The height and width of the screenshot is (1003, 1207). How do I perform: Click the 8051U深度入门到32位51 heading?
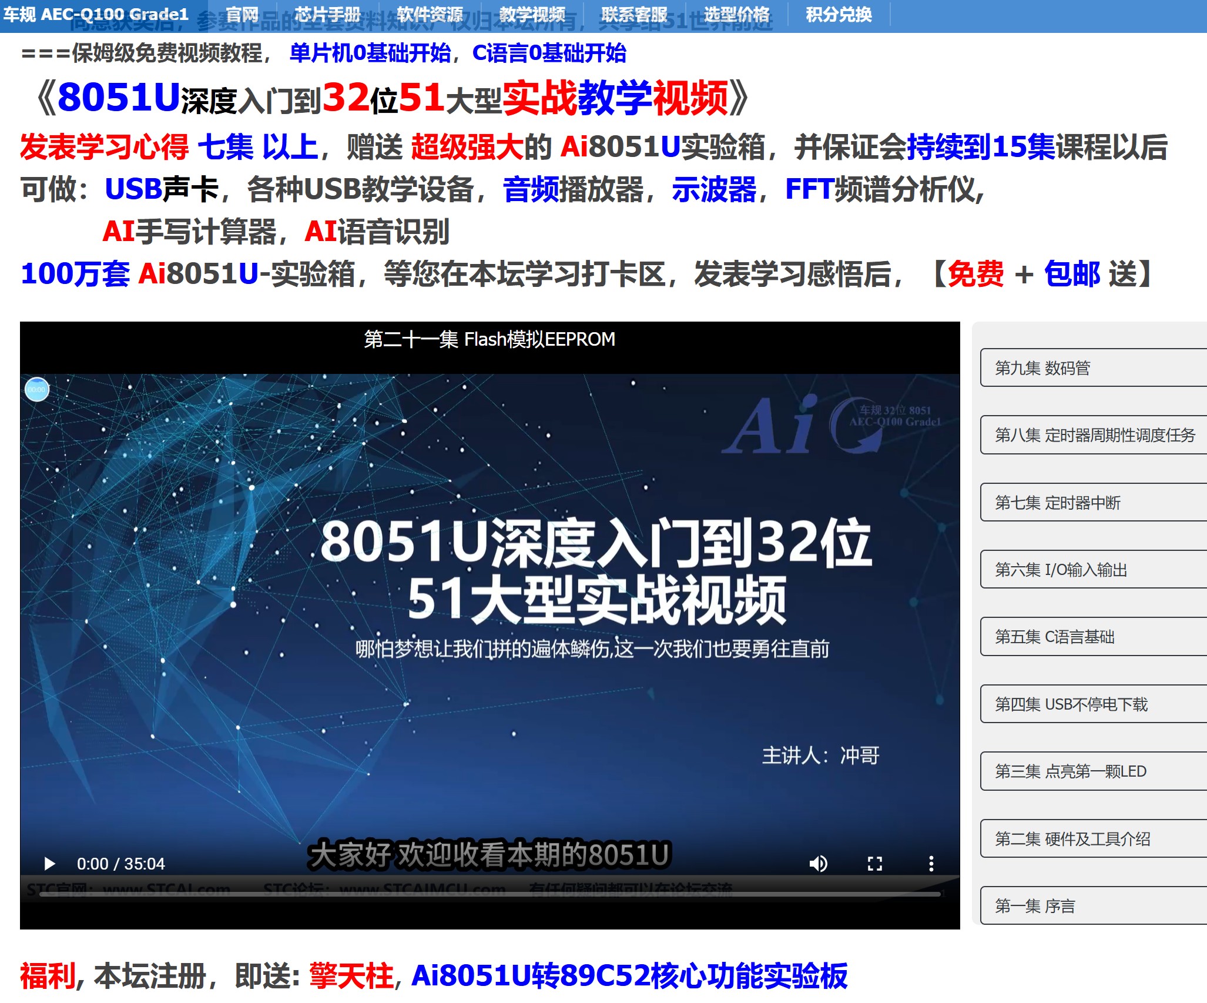click(392, 98)
